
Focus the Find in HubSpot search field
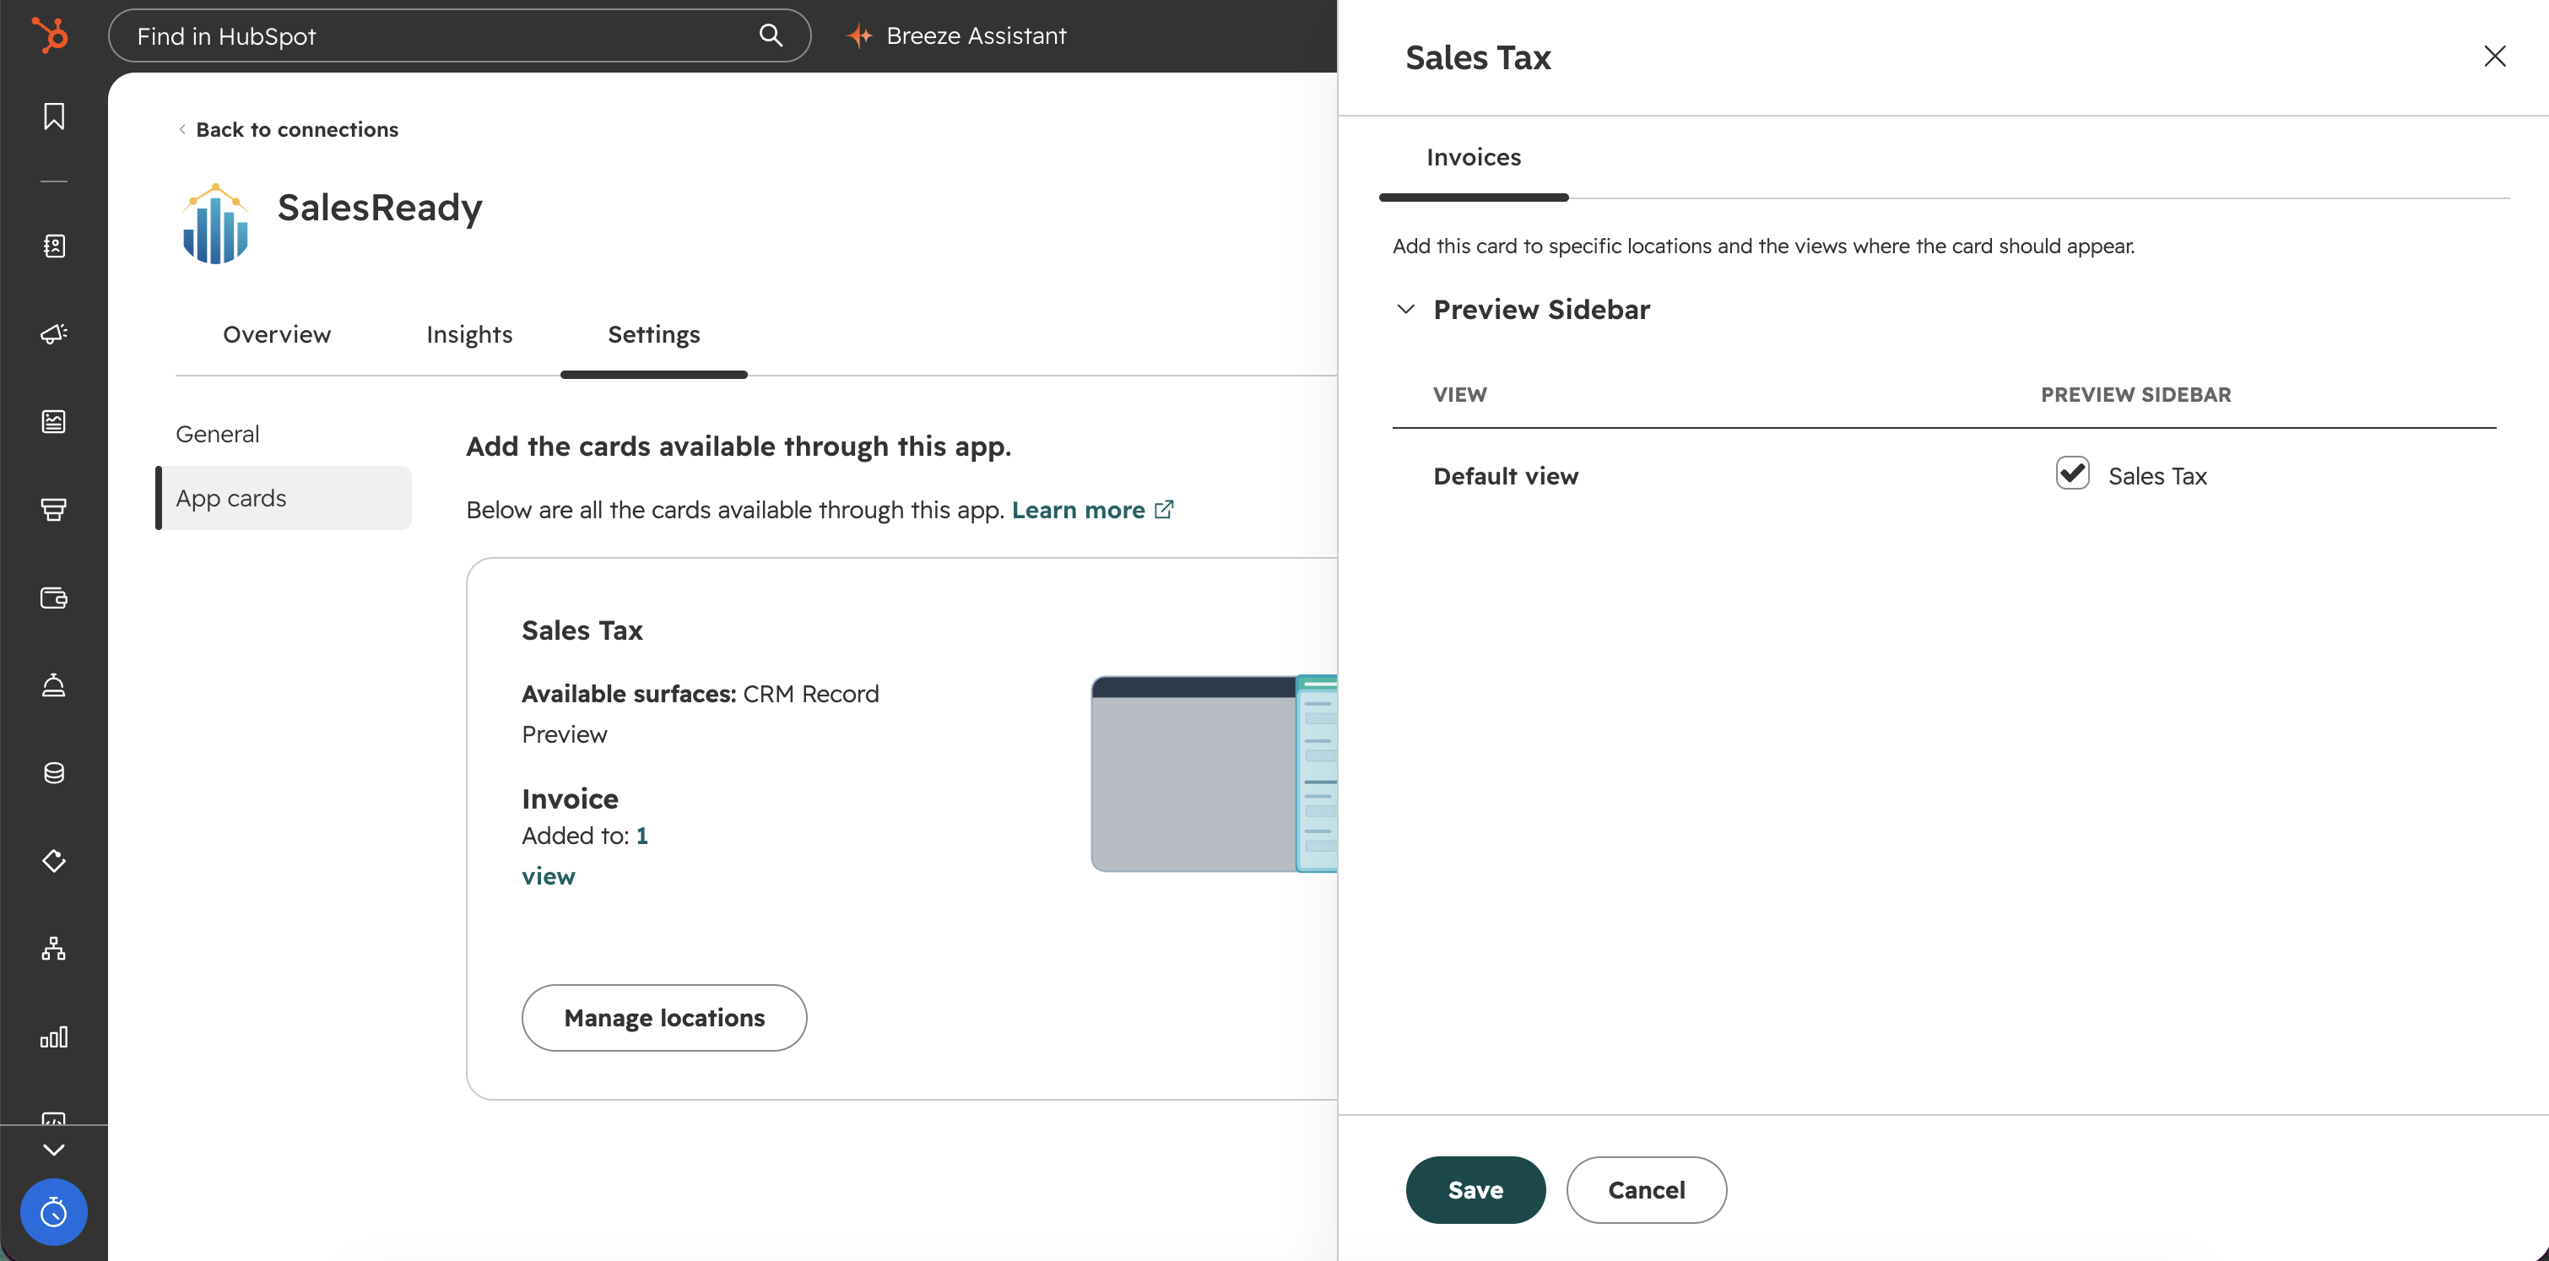460,35
